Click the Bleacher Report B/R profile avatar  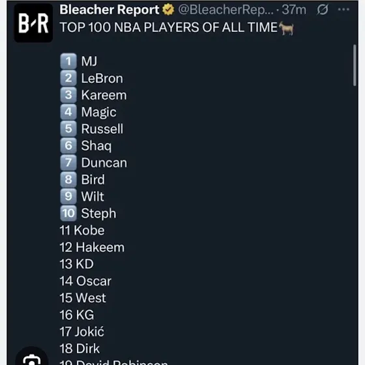pyautogui.click(x=33, y=23)
